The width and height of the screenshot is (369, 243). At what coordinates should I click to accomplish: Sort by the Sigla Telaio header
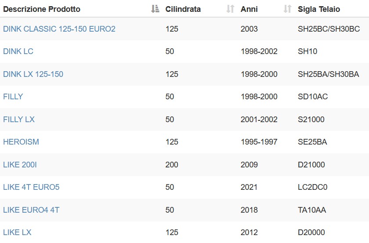(319, 9)
